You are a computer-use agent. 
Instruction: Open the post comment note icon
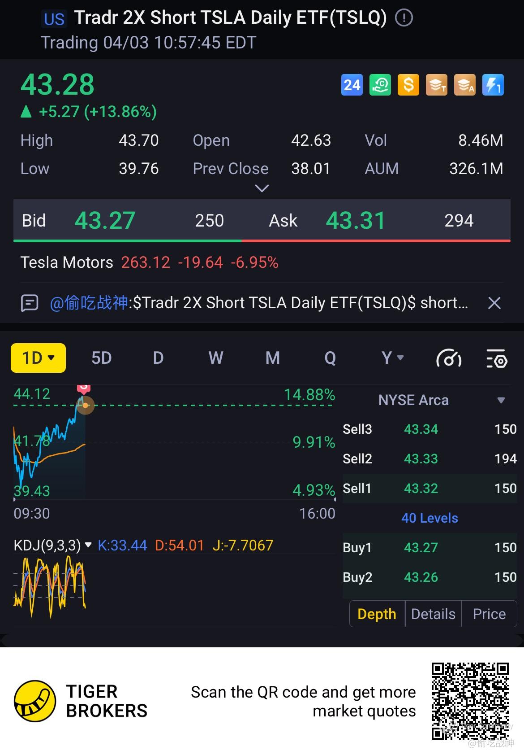point(30,303)
